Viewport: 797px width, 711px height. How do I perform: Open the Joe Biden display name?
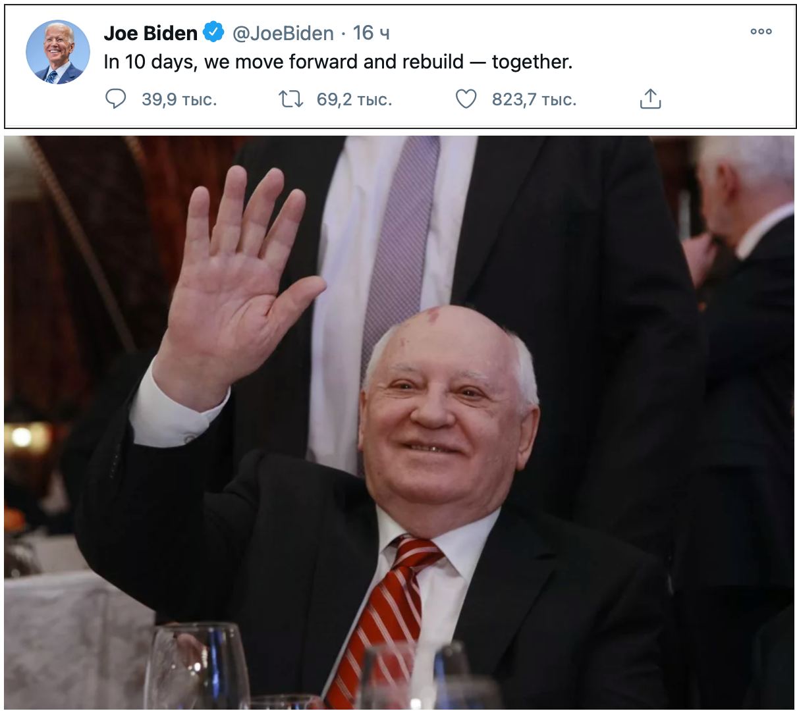coord(151,33)
